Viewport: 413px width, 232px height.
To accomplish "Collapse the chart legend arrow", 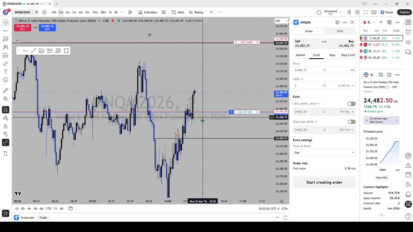I will point(17,40).
